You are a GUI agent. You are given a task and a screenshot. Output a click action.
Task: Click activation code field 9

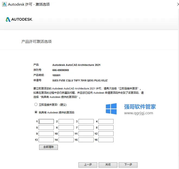tap(46, 134)
